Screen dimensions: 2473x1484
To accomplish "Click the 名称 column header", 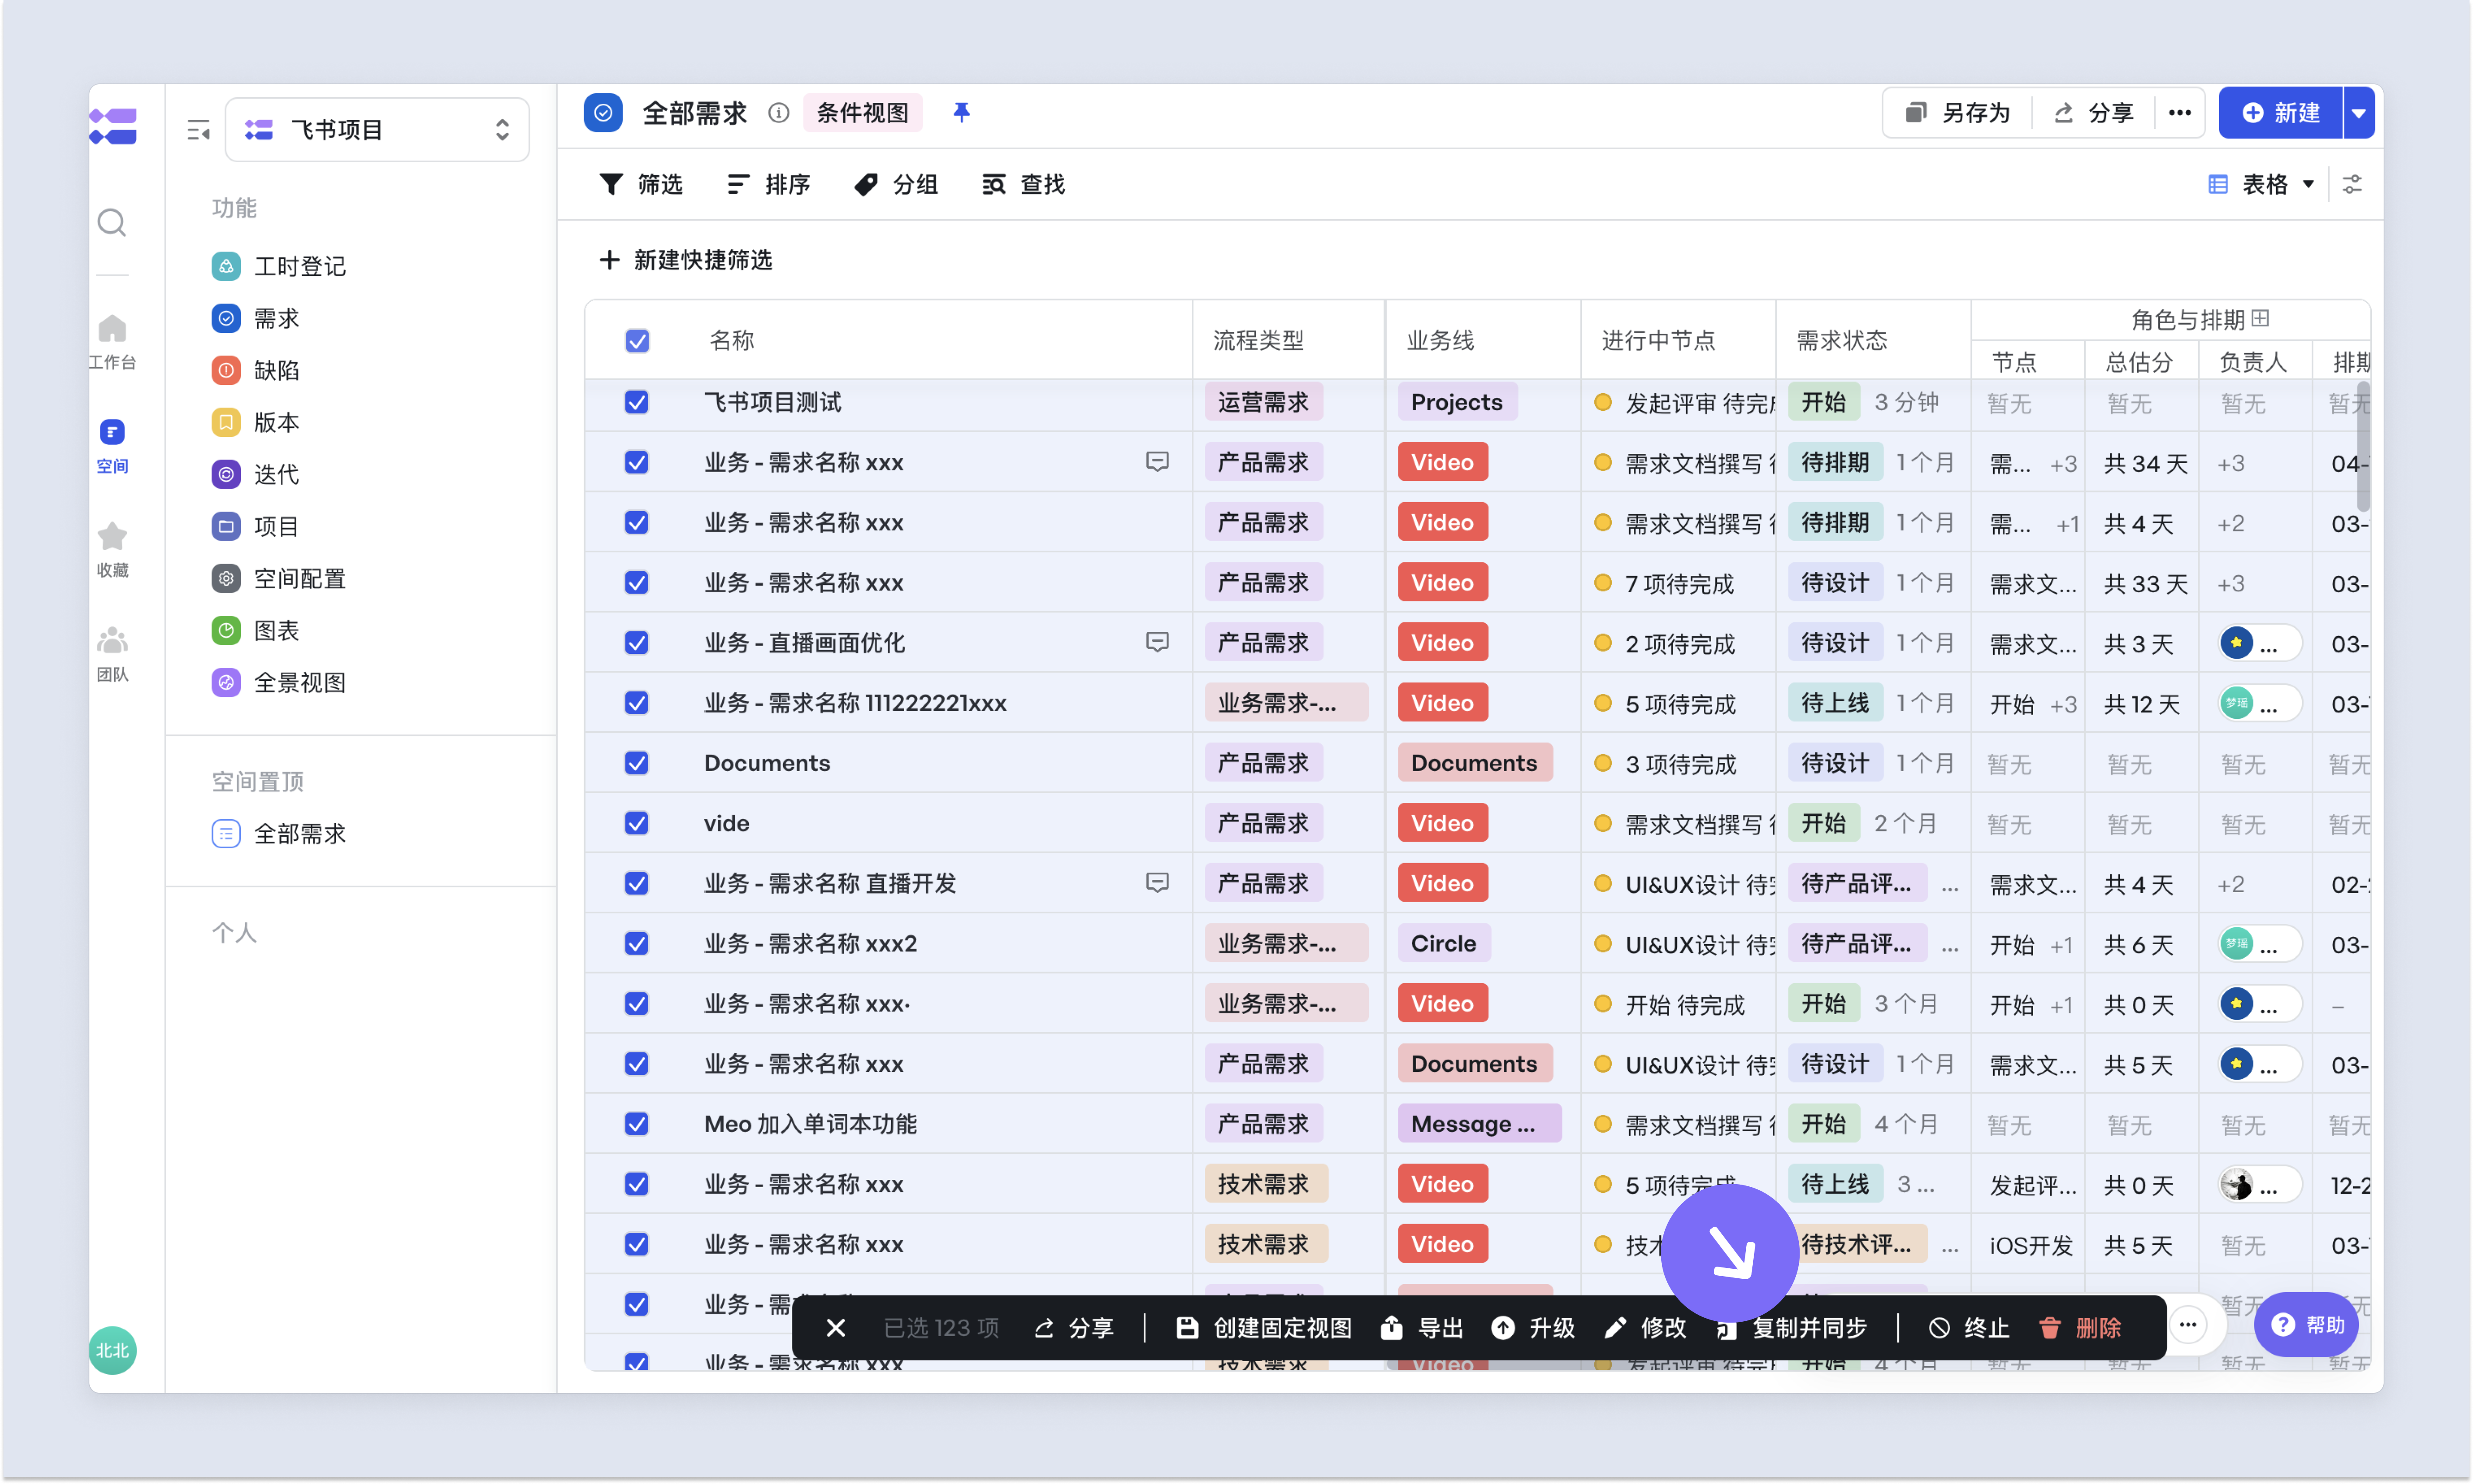I will [731, 340].
